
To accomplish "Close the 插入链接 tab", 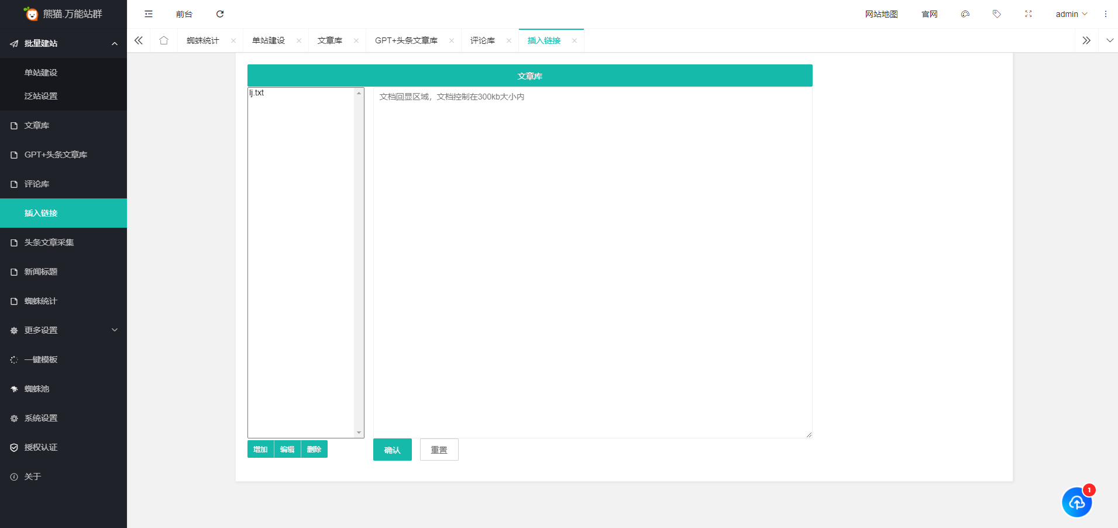I will click(575, 40).
